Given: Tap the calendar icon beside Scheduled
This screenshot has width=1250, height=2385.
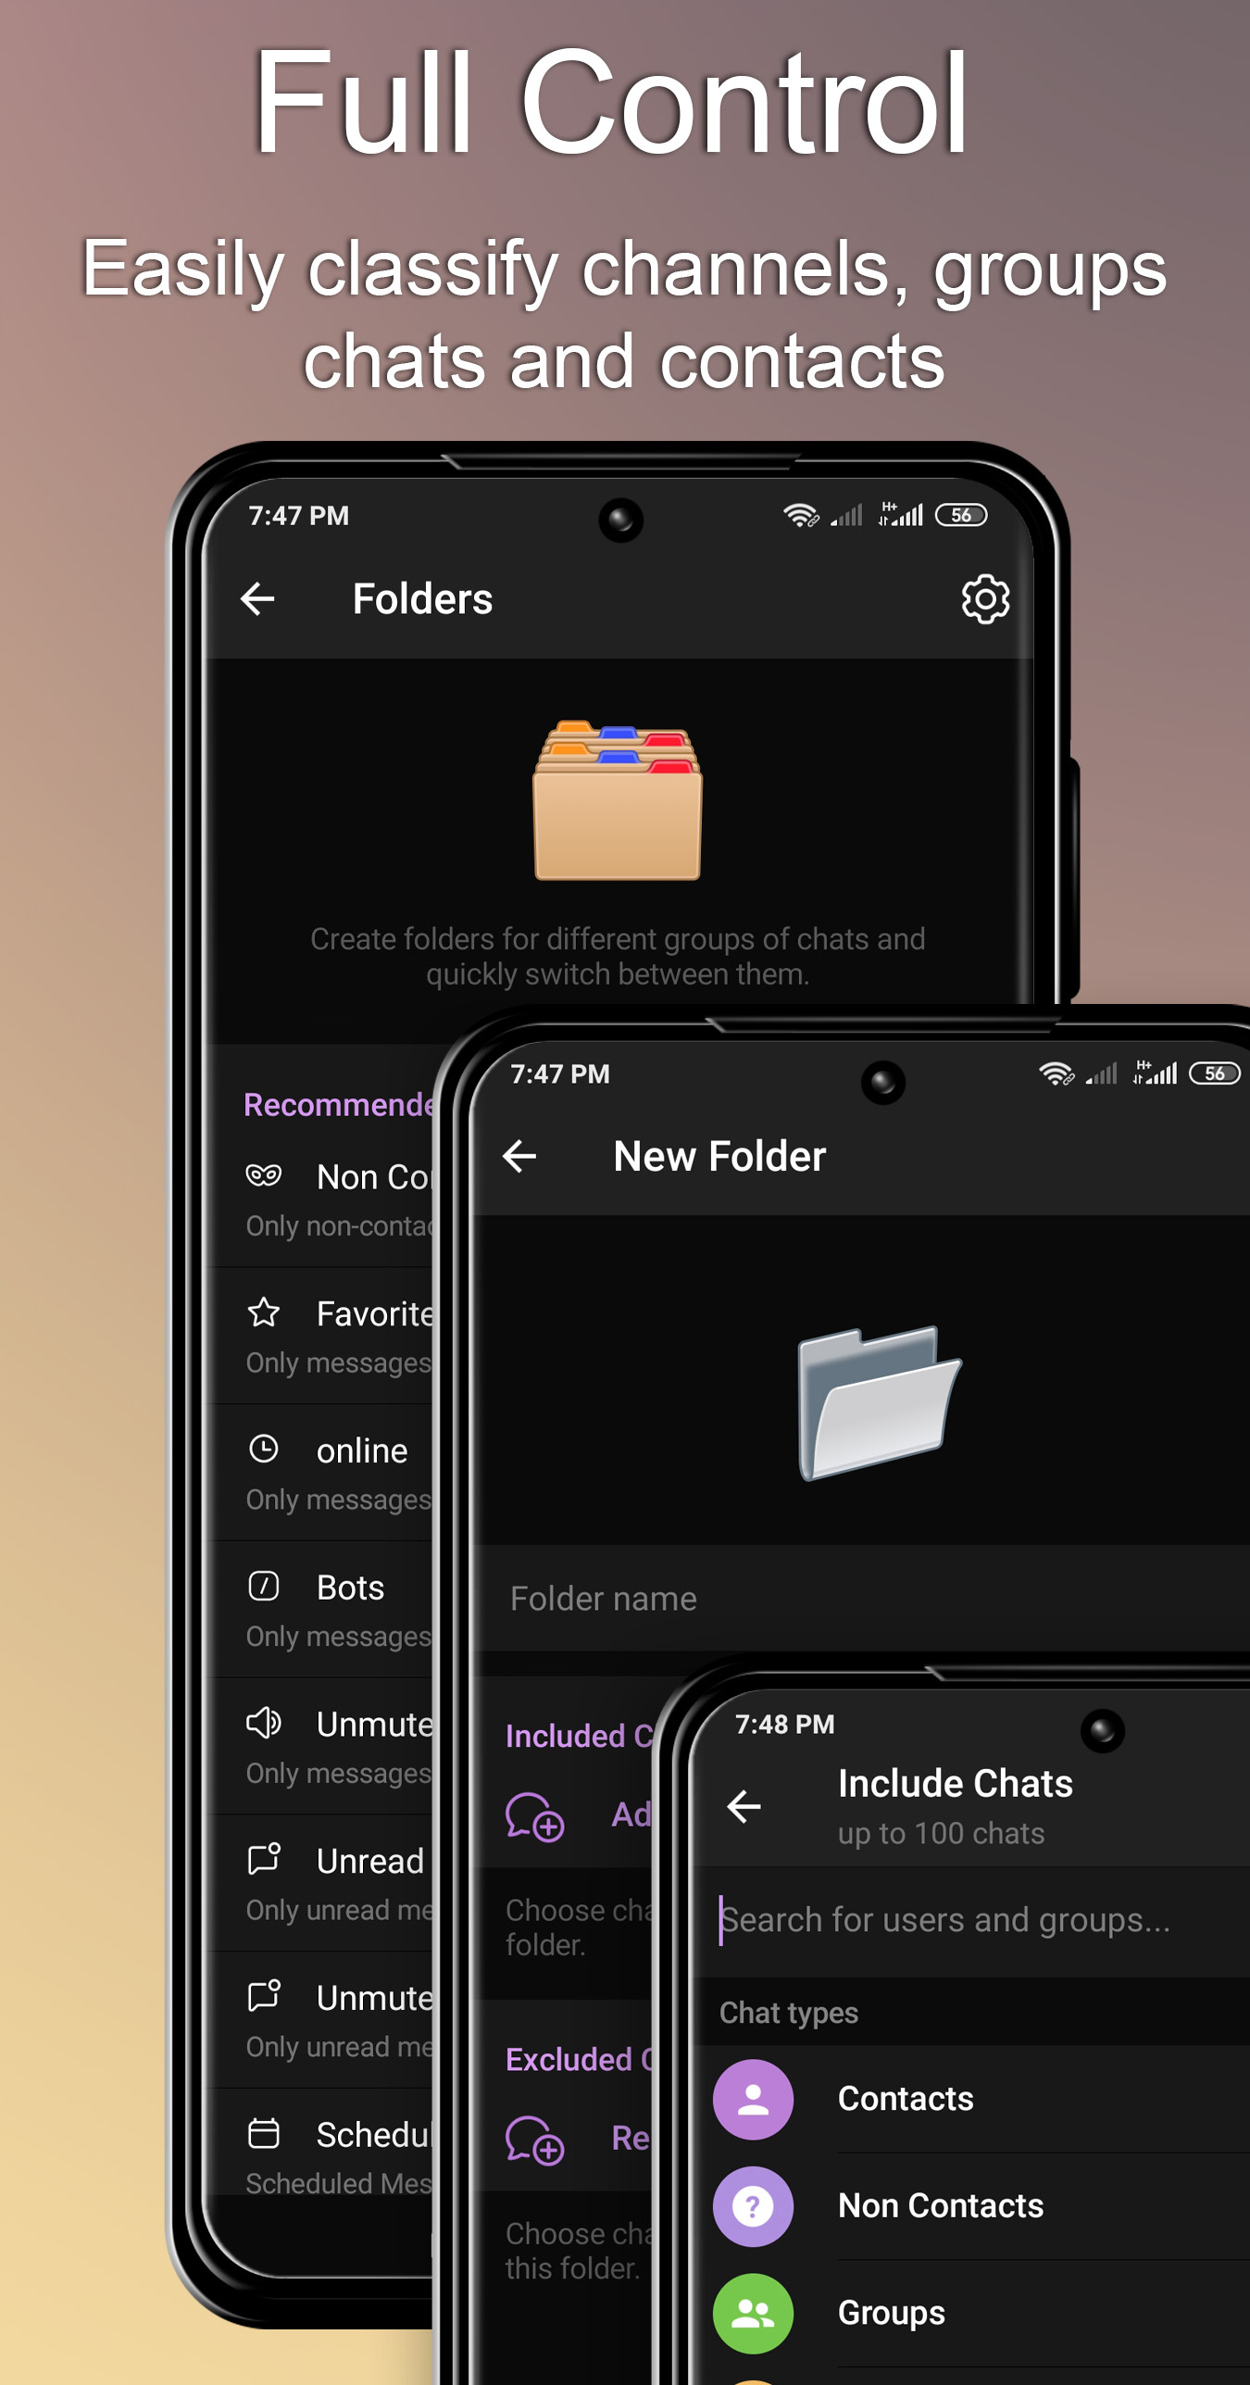Looking at the screenshot, I should [264, 2133].
